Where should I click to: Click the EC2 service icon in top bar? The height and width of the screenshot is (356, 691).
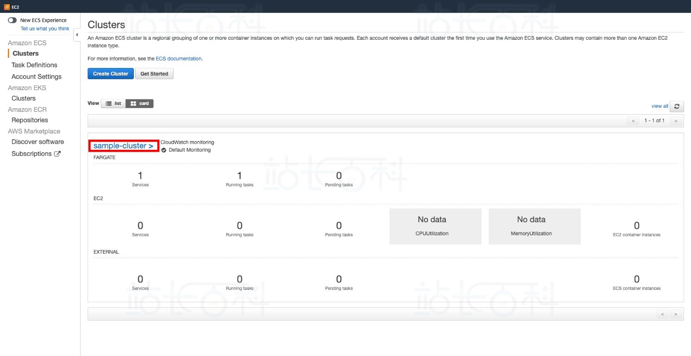(x=7, y=6)
